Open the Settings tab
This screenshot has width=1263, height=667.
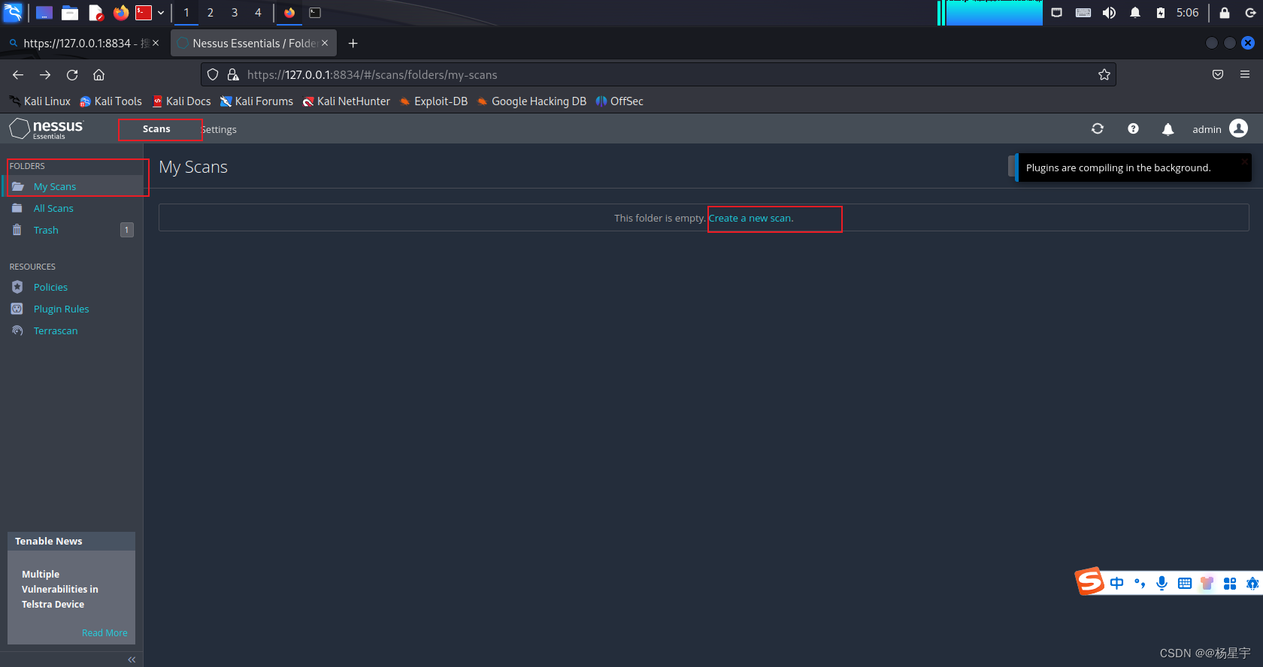click(219, 130)
